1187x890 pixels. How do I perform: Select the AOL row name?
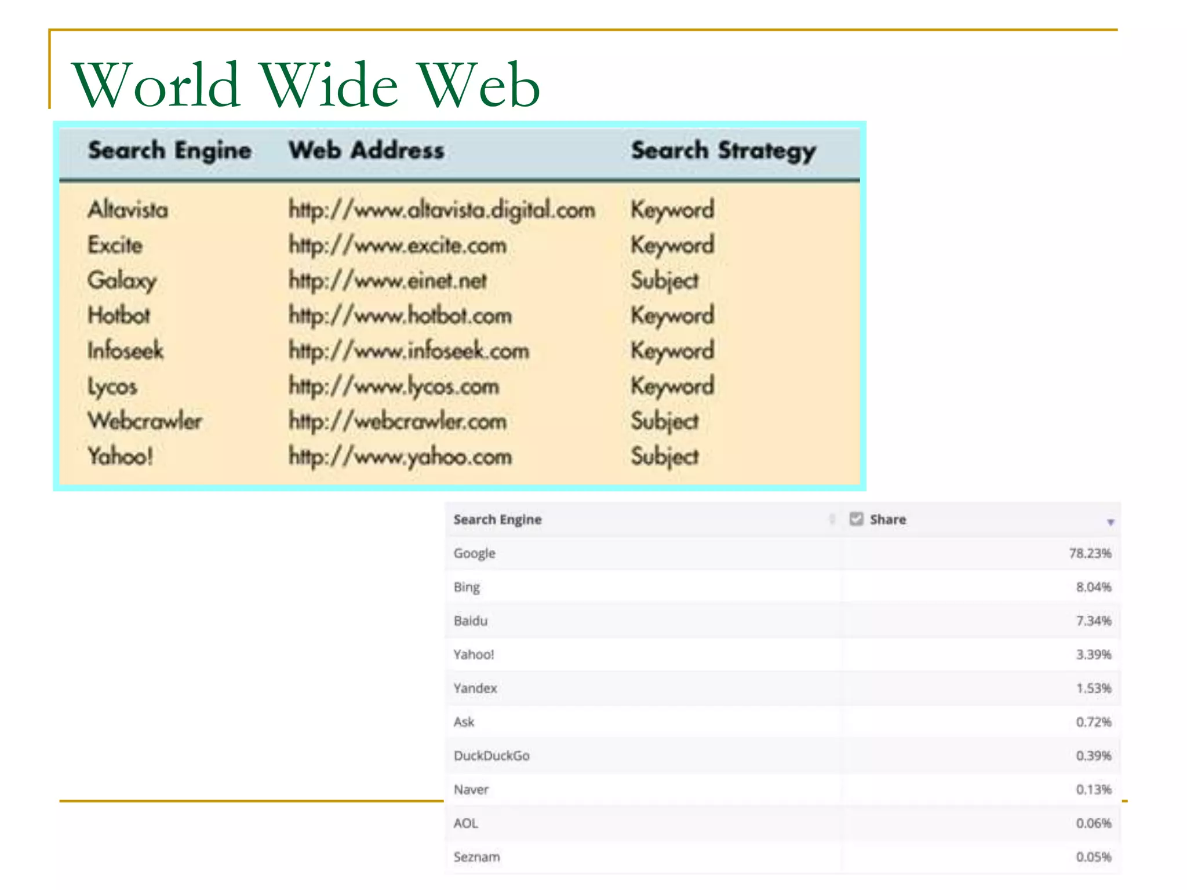(466, 823)
